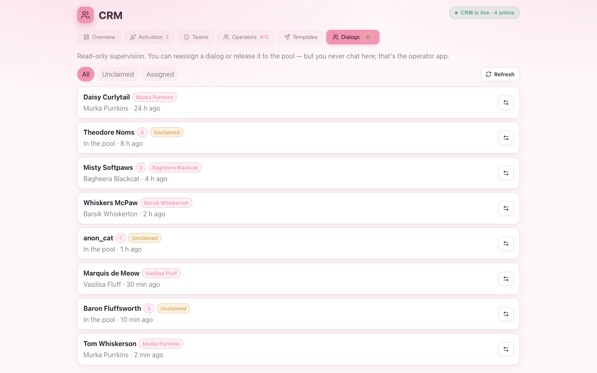This screenshot has width=597, height=373.
Task: Click the CRM title text
Action: (x=111, y=15)
